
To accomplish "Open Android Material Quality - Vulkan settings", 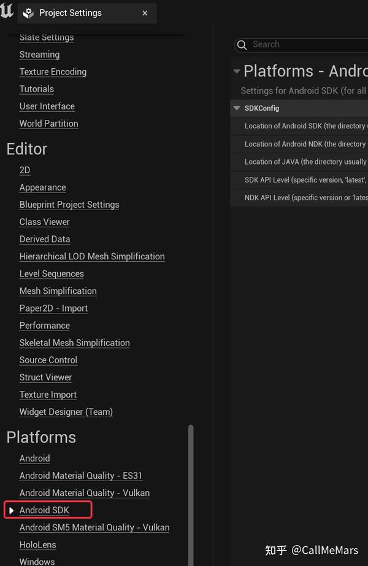I will point(84,493).
